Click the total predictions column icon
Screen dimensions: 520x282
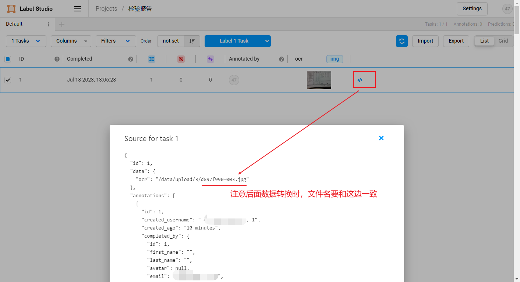[210, 59]
